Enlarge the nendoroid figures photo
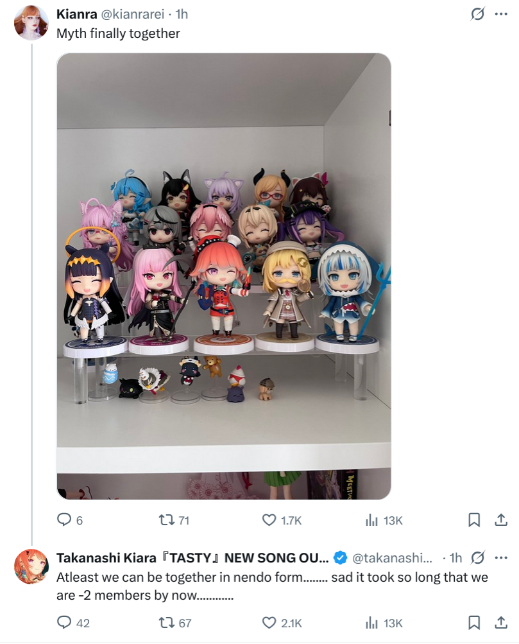The image size is (519, 644). click(x=224, y=276)
